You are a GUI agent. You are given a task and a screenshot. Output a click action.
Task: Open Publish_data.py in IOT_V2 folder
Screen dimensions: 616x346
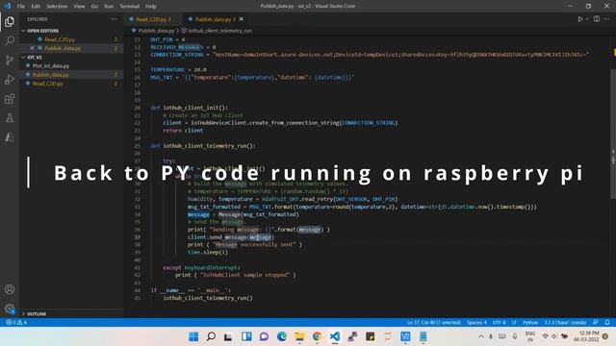(51, 75)
